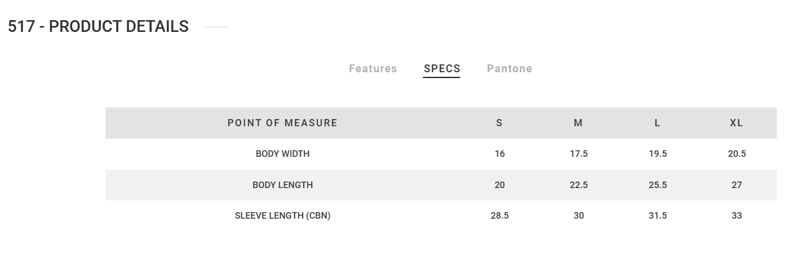Viewport: 799px width, 272px height.
Task: Click body width value 16 for small
Action: [499, 154]
